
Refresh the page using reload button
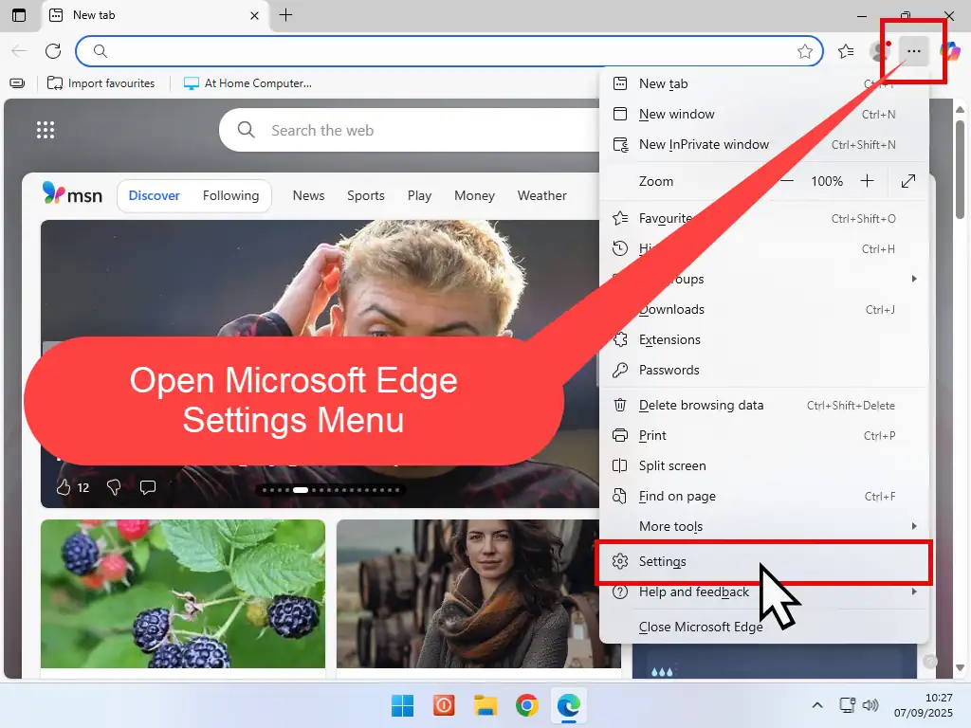tap(53, 51)
